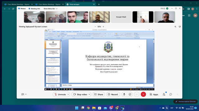Open Meeting Info
The width and height of the screenshot is (199, 111).
(x=34, y=9)
